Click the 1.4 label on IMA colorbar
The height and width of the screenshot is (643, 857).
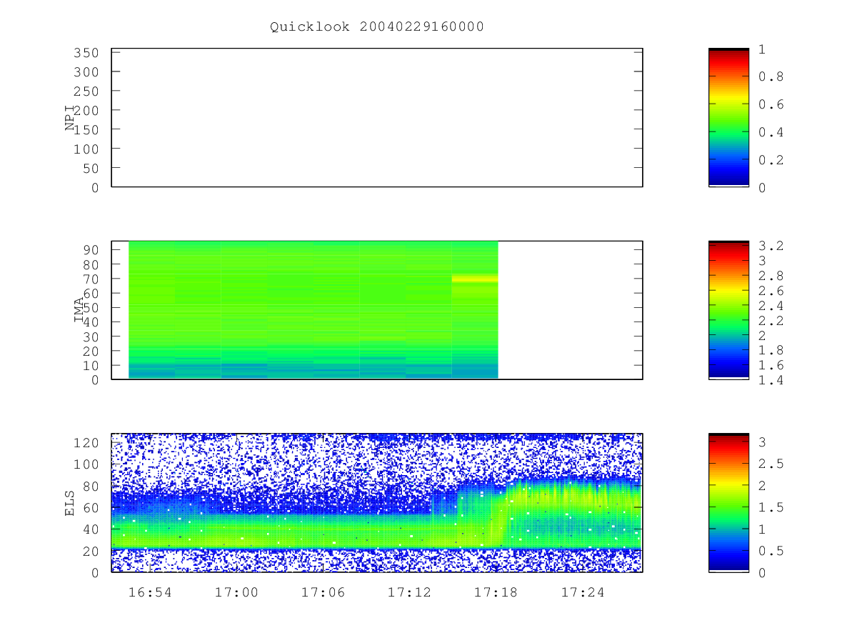(770, 380)
